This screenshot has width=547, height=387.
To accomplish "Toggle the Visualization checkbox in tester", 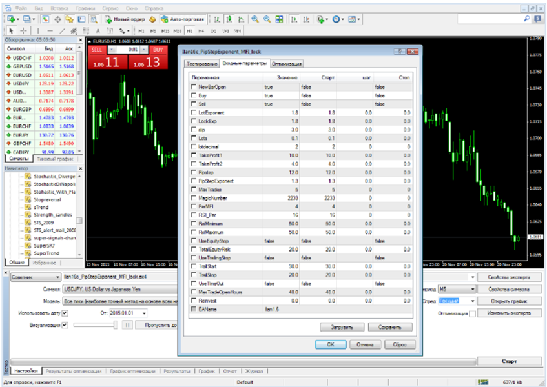I will coord(64,325).
